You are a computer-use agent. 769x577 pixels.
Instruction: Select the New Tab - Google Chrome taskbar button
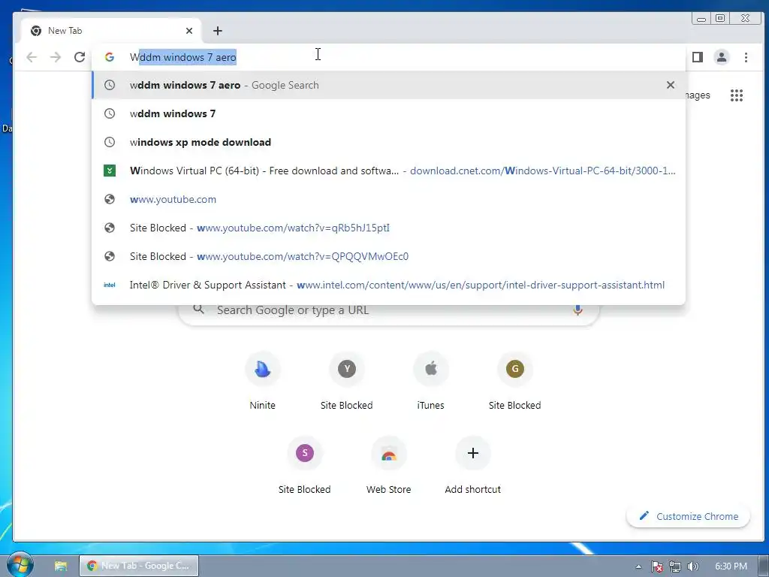tap(139, 566)
